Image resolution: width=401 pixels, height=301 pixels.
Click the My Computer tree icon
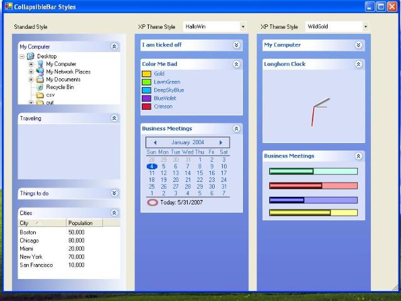(40, 64)
